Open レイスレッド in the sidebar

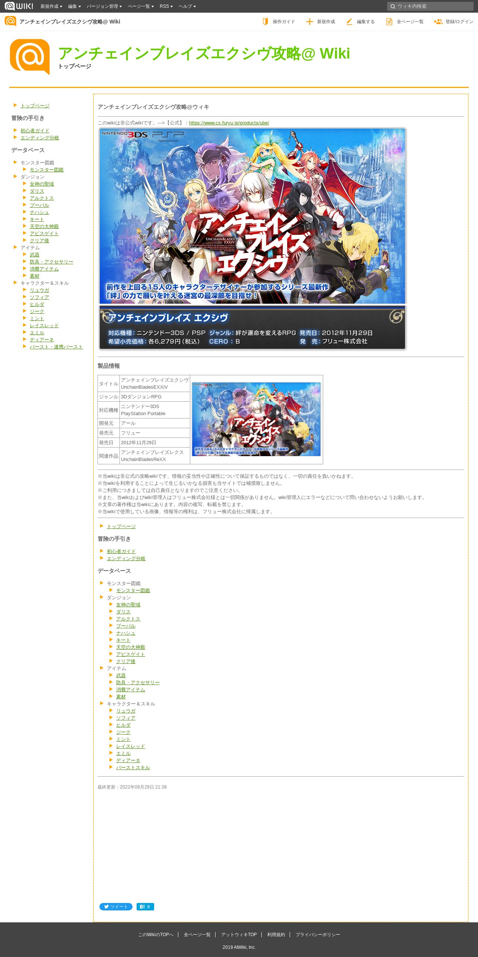pyautogui.click(x=44, y=326)
